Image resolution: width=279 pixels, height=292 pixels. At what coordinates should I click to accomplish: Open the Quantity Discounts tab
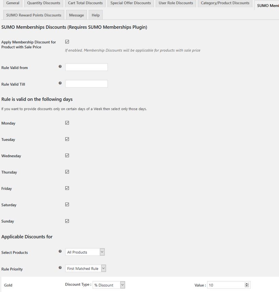pyautogui.click(x=44, y=3)
